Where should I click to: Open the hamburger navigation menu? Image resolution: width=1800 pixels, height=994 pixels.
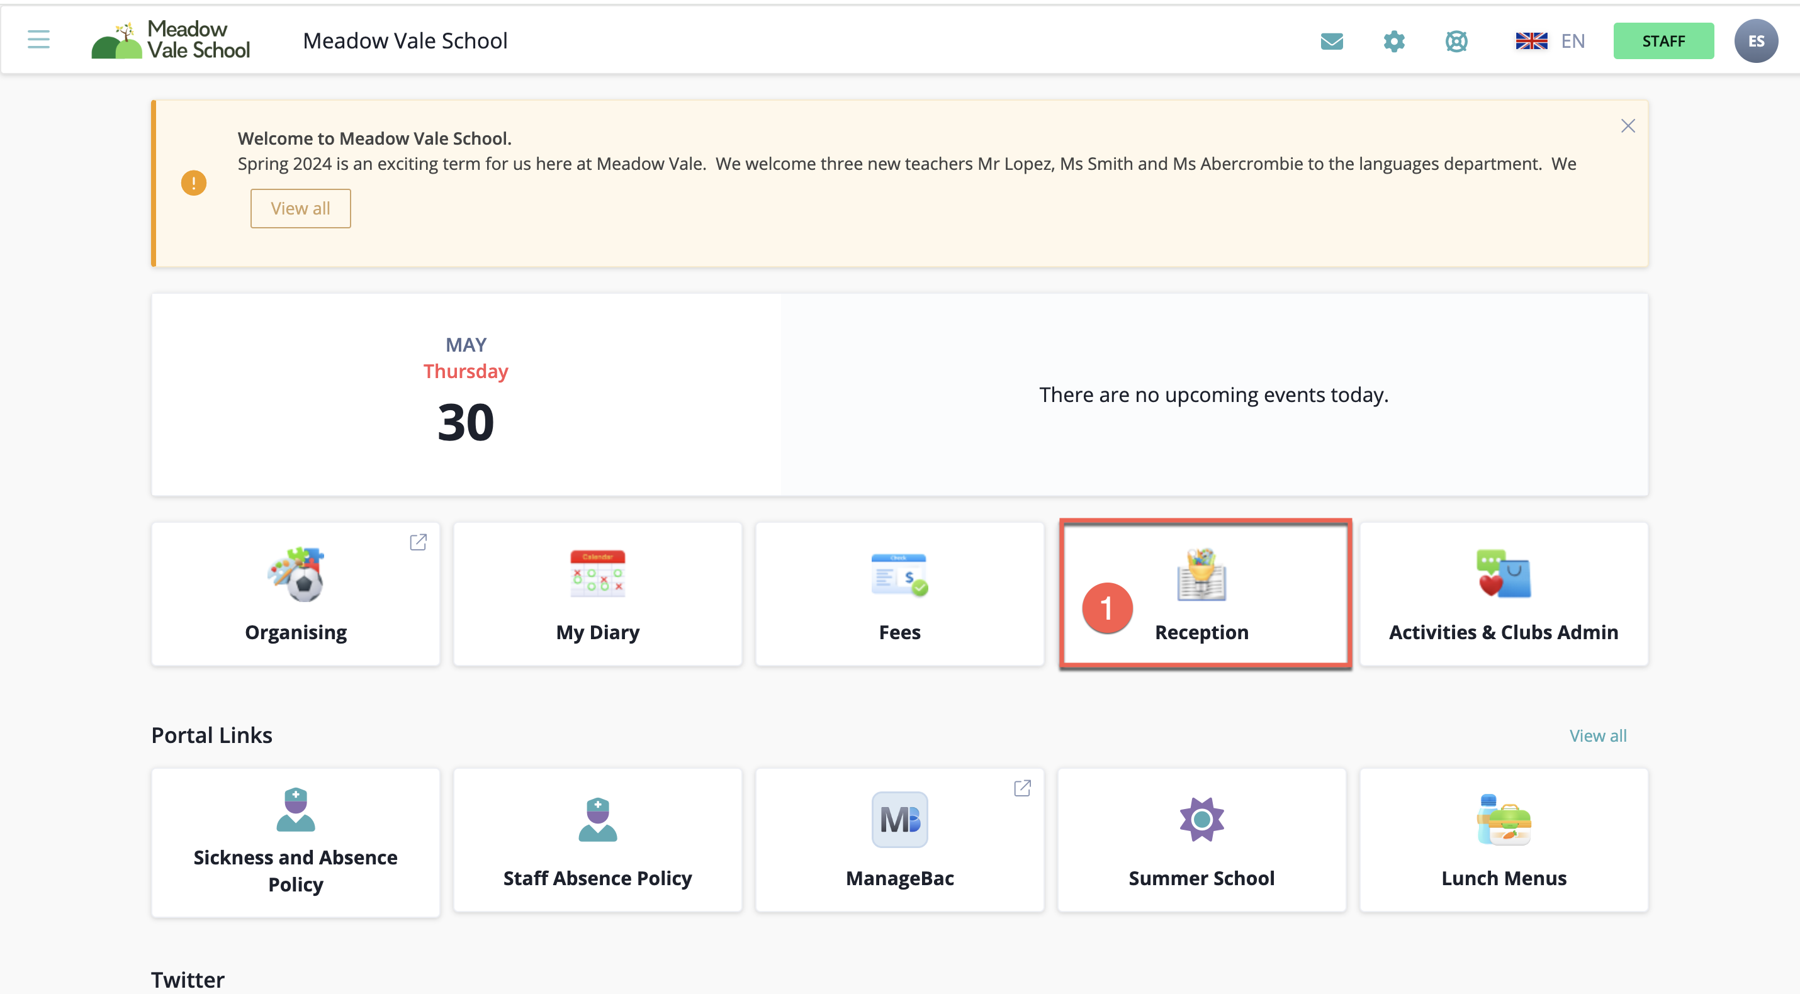pos(38,40)
